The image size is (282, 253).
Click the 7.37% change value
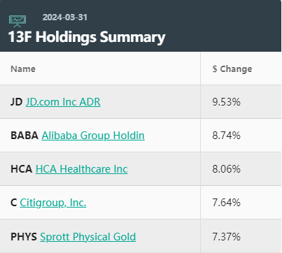point(226,237)
